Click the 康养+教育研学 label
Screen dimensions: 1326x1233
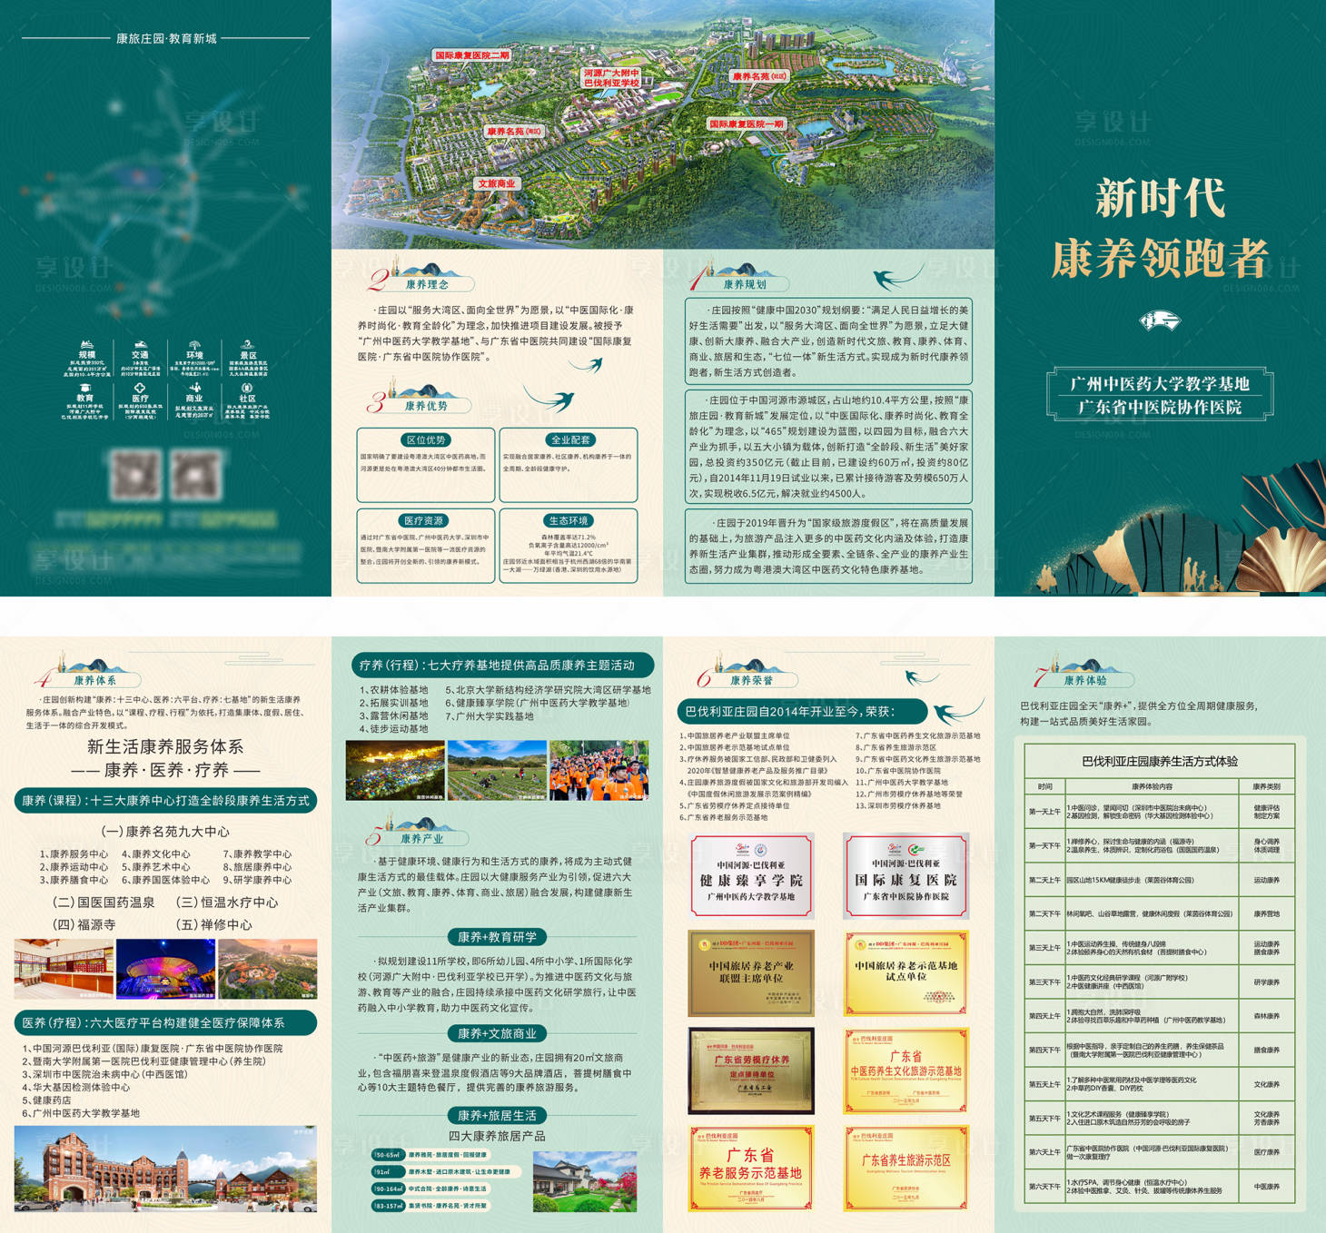pyautogui.click(x=497, y=936)
